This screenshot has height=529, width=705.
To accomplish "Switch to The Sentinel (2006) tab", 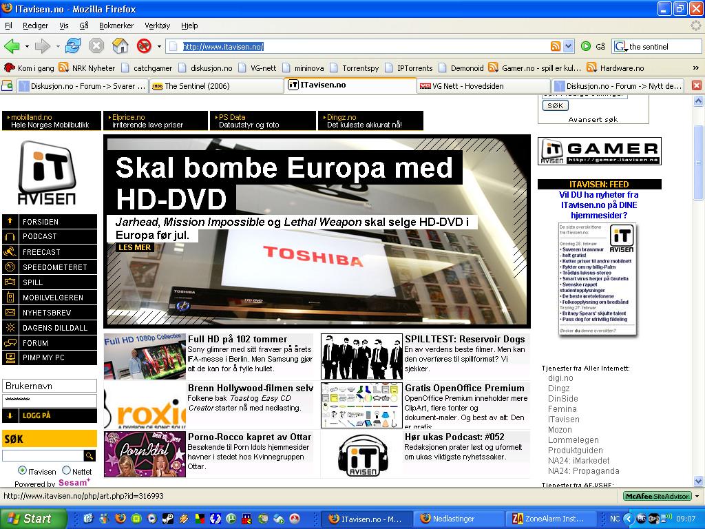I will [x=215, y=86].
